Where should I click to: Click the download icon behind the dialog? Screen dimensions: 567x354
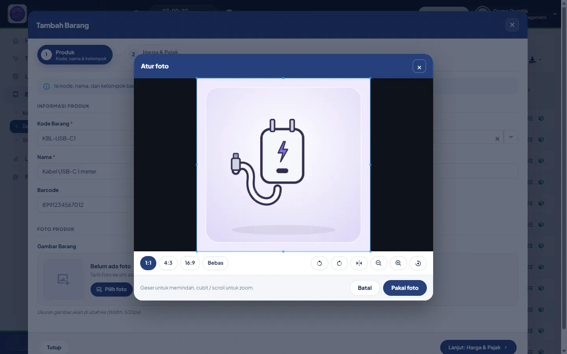pos(532,60)
